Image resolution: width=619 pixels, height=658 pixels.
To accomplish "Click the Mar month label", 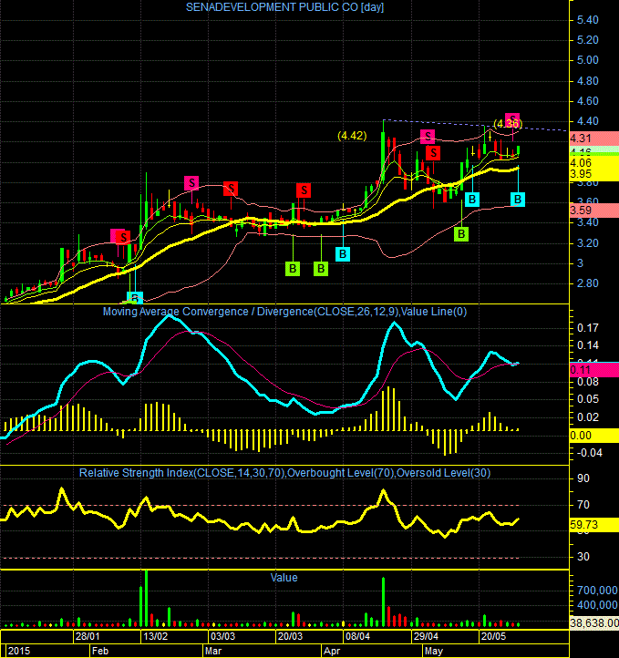I will tap(213, 651).
